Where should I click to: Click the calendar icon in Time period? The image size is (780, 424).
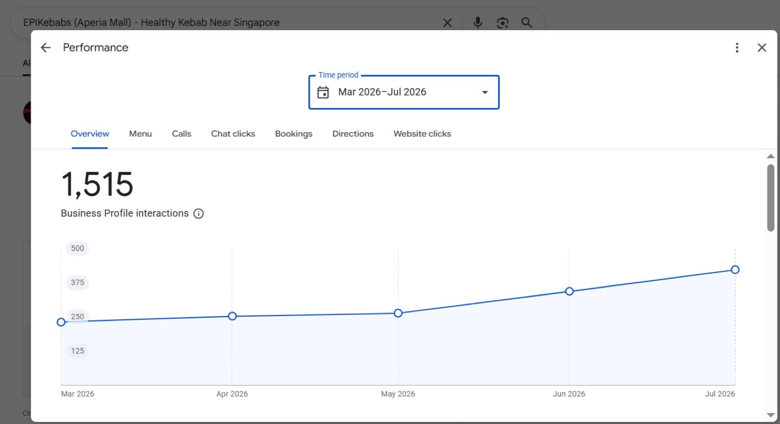[323, 92]
